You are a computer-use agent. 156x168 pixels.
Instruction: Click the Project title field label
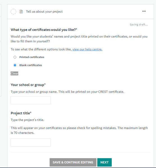[x=21, y=113]
